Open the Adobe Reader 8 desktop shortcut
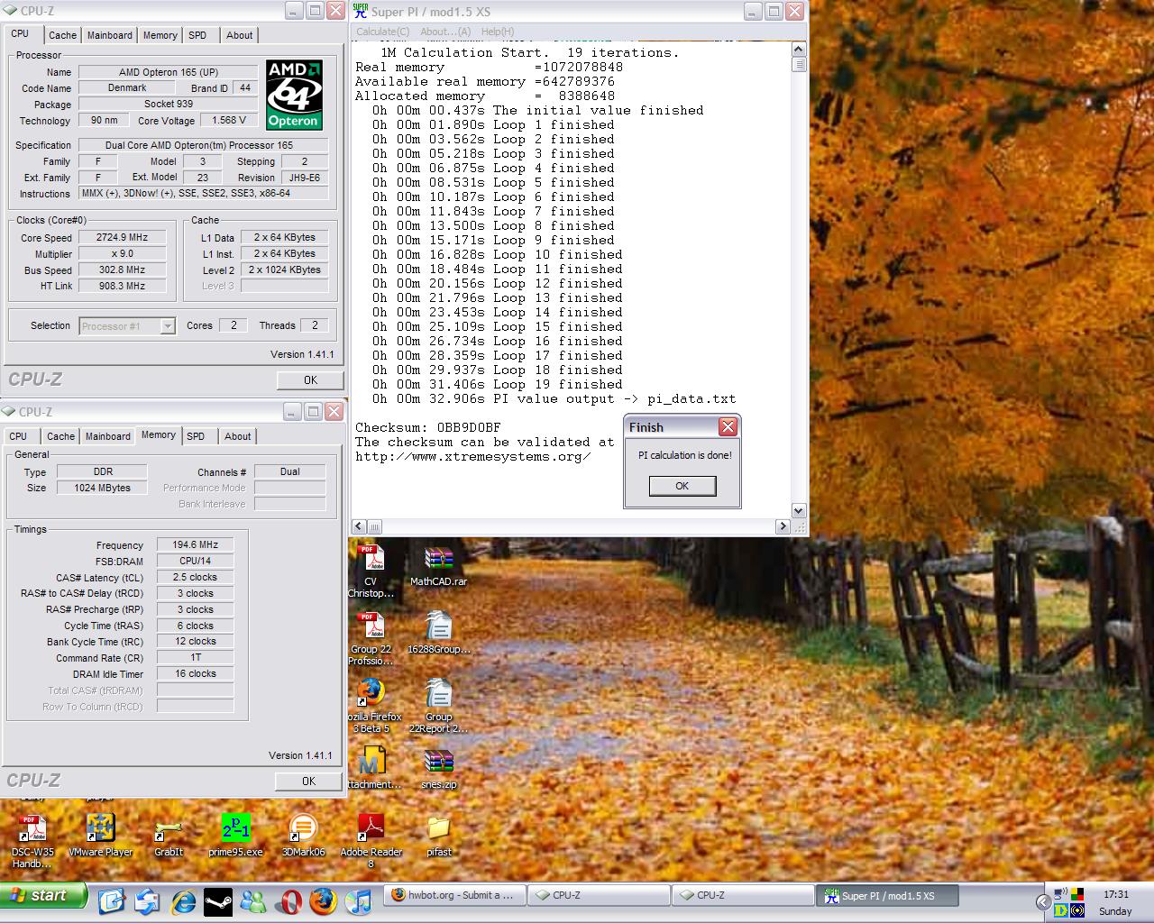 point(371,838)
